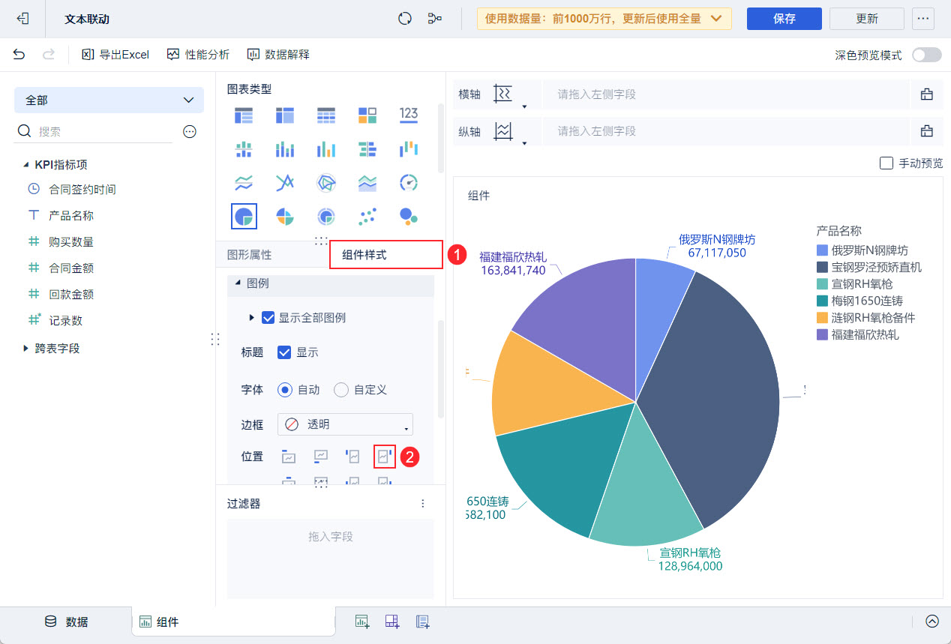Open the 数据 bottom tab
This screenshot has width=951, height=644.
[66, 622]
